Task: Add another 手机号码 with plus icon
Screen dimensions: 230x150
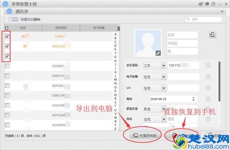Action: click(208, 65)
